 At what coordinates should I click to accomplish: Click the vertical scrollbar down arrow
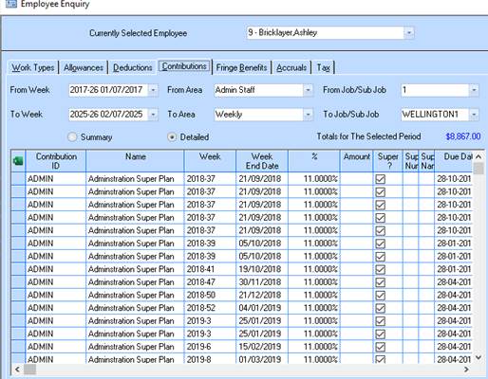point(479,357)
